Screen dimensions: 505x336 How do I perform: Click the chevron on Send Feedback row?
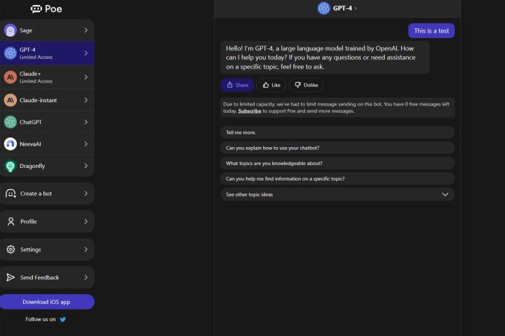[x=86, y=277]
